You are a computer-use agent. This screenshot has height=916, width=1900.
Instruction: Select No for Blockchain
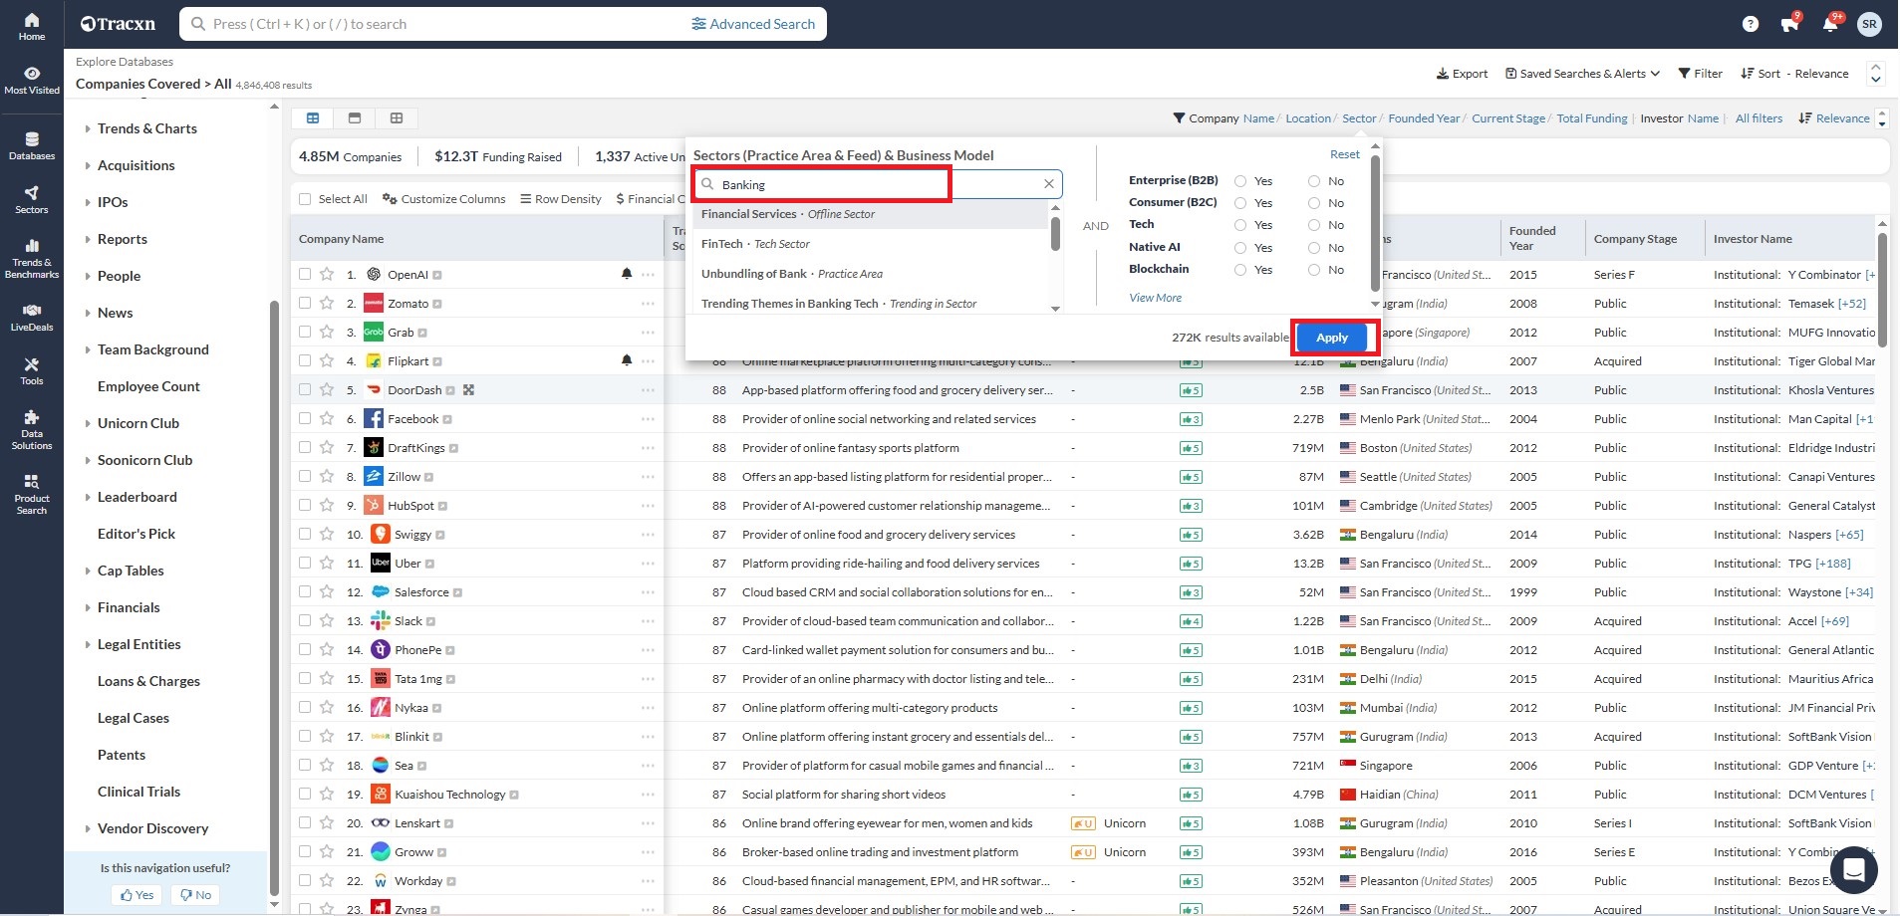click(x=1314, y=270)
